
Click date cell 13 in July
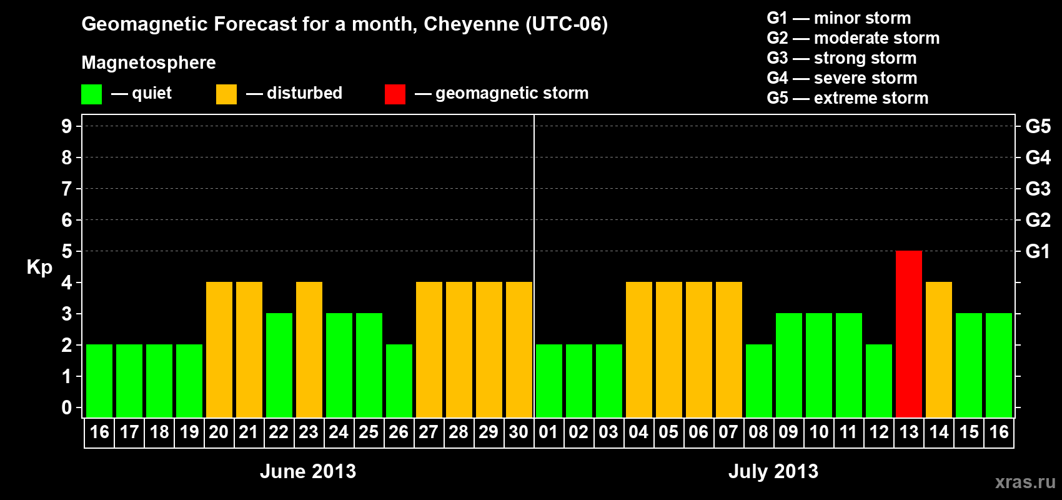909,432
